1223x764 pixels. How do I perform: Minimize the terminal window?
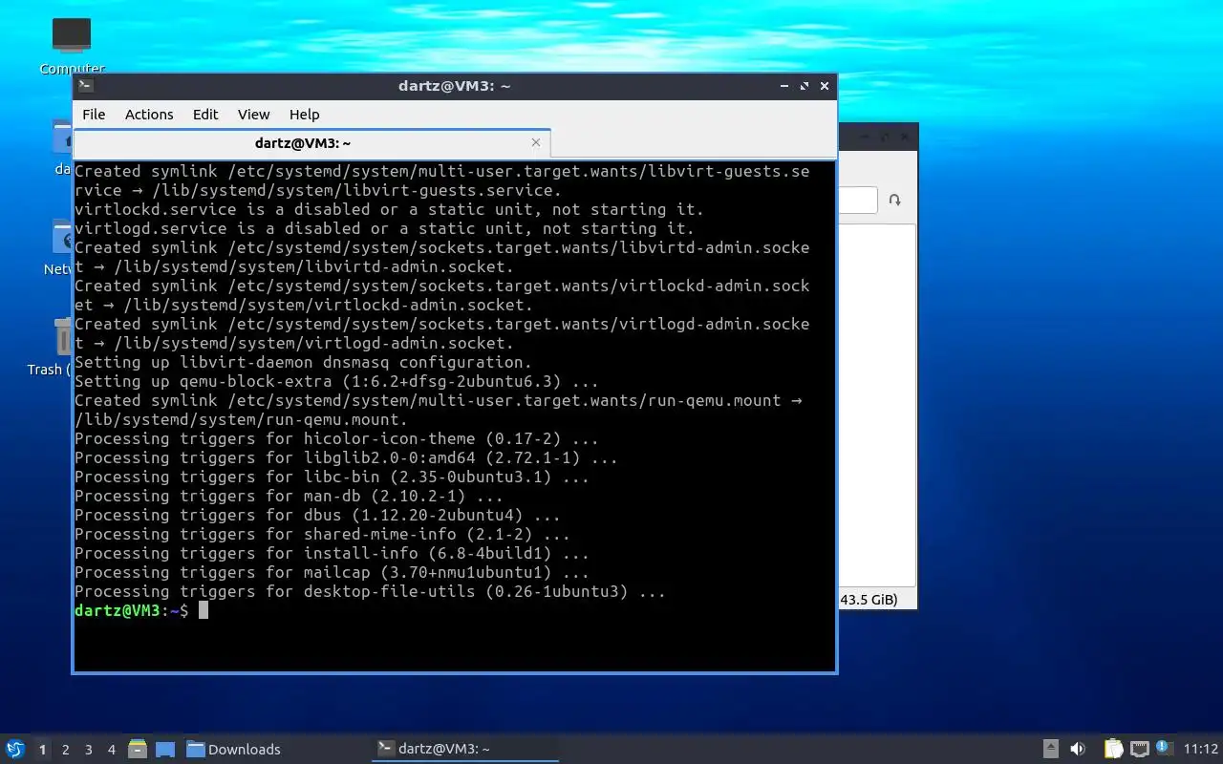click(x=784, y=86)
